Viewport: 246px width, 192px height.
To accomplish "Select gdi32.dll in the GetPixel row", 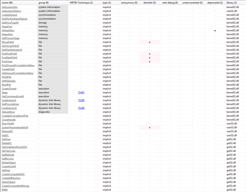I will pyautogui.click(x=231, y=139).
